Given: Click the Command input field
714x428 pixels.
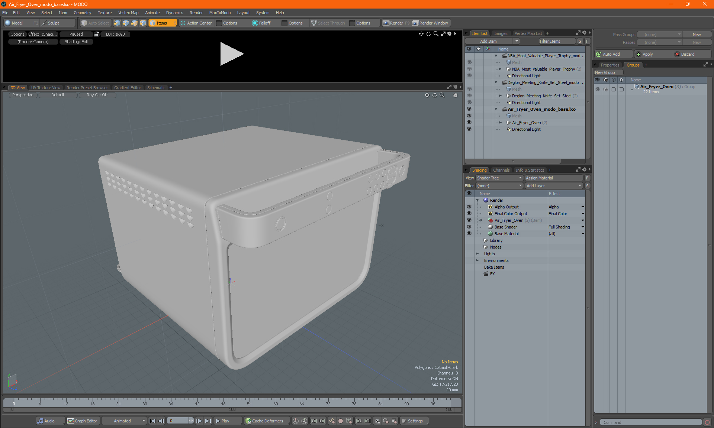Looking at the screenshot, I should [651, 422].
